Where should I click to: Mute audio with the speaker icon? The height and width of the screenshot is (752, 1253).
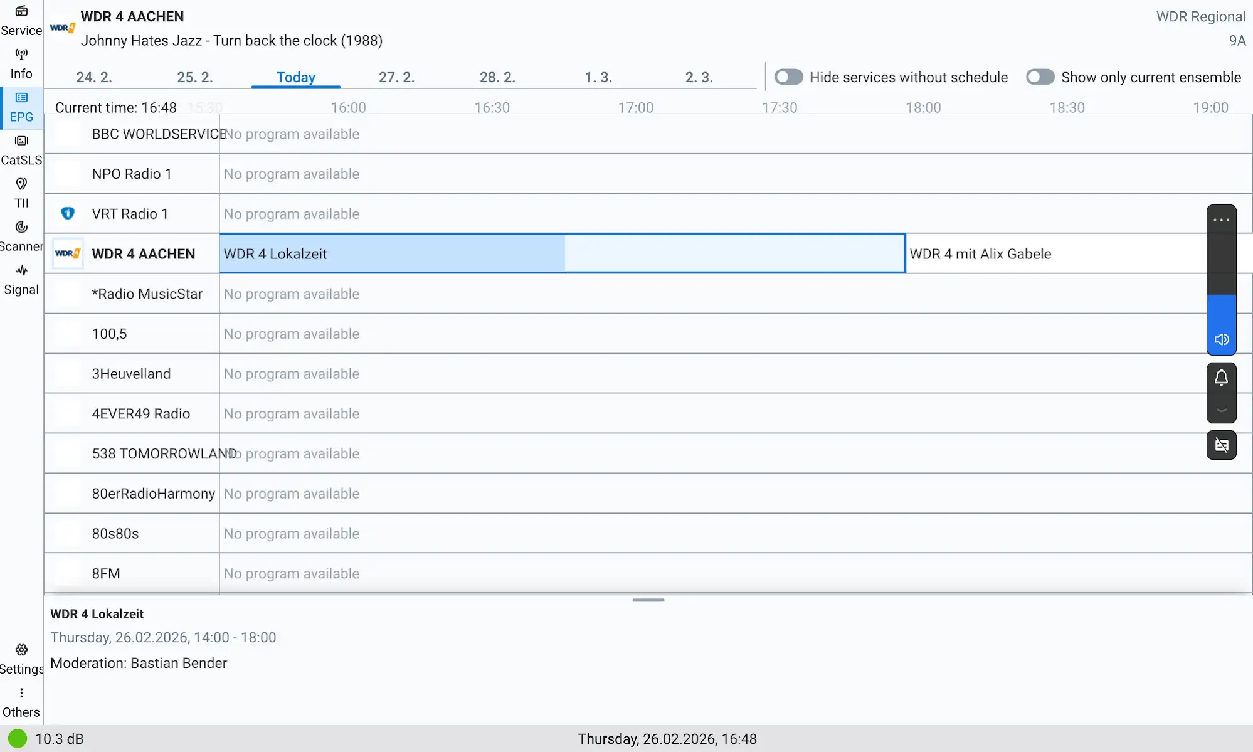(1221, 339)
